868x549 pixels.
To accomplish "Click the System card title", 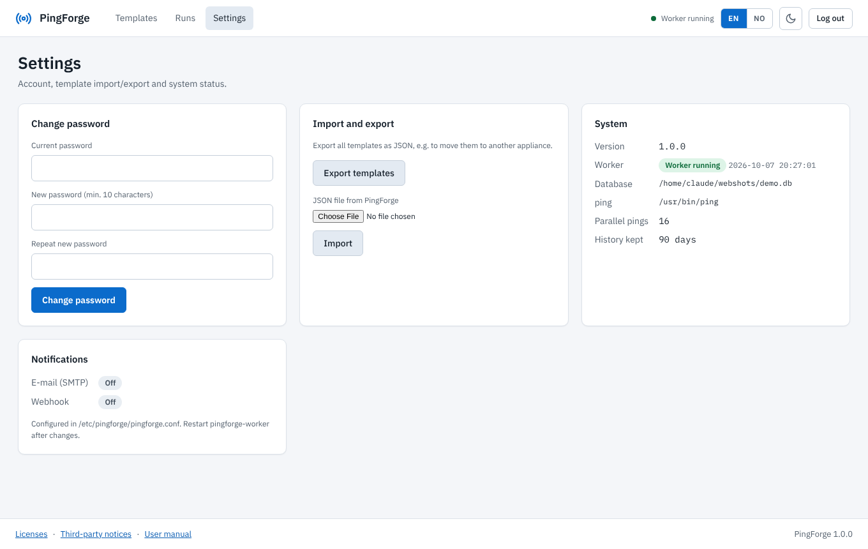I will tap(611, 124).
